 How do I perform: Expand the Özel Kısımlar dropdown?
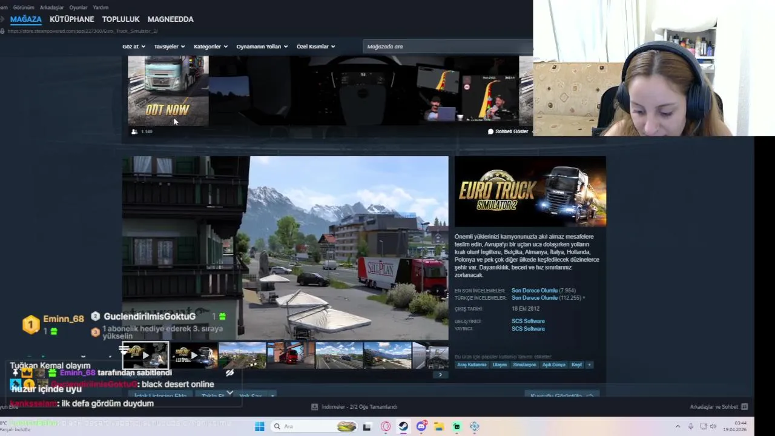[x=315, y=47]
